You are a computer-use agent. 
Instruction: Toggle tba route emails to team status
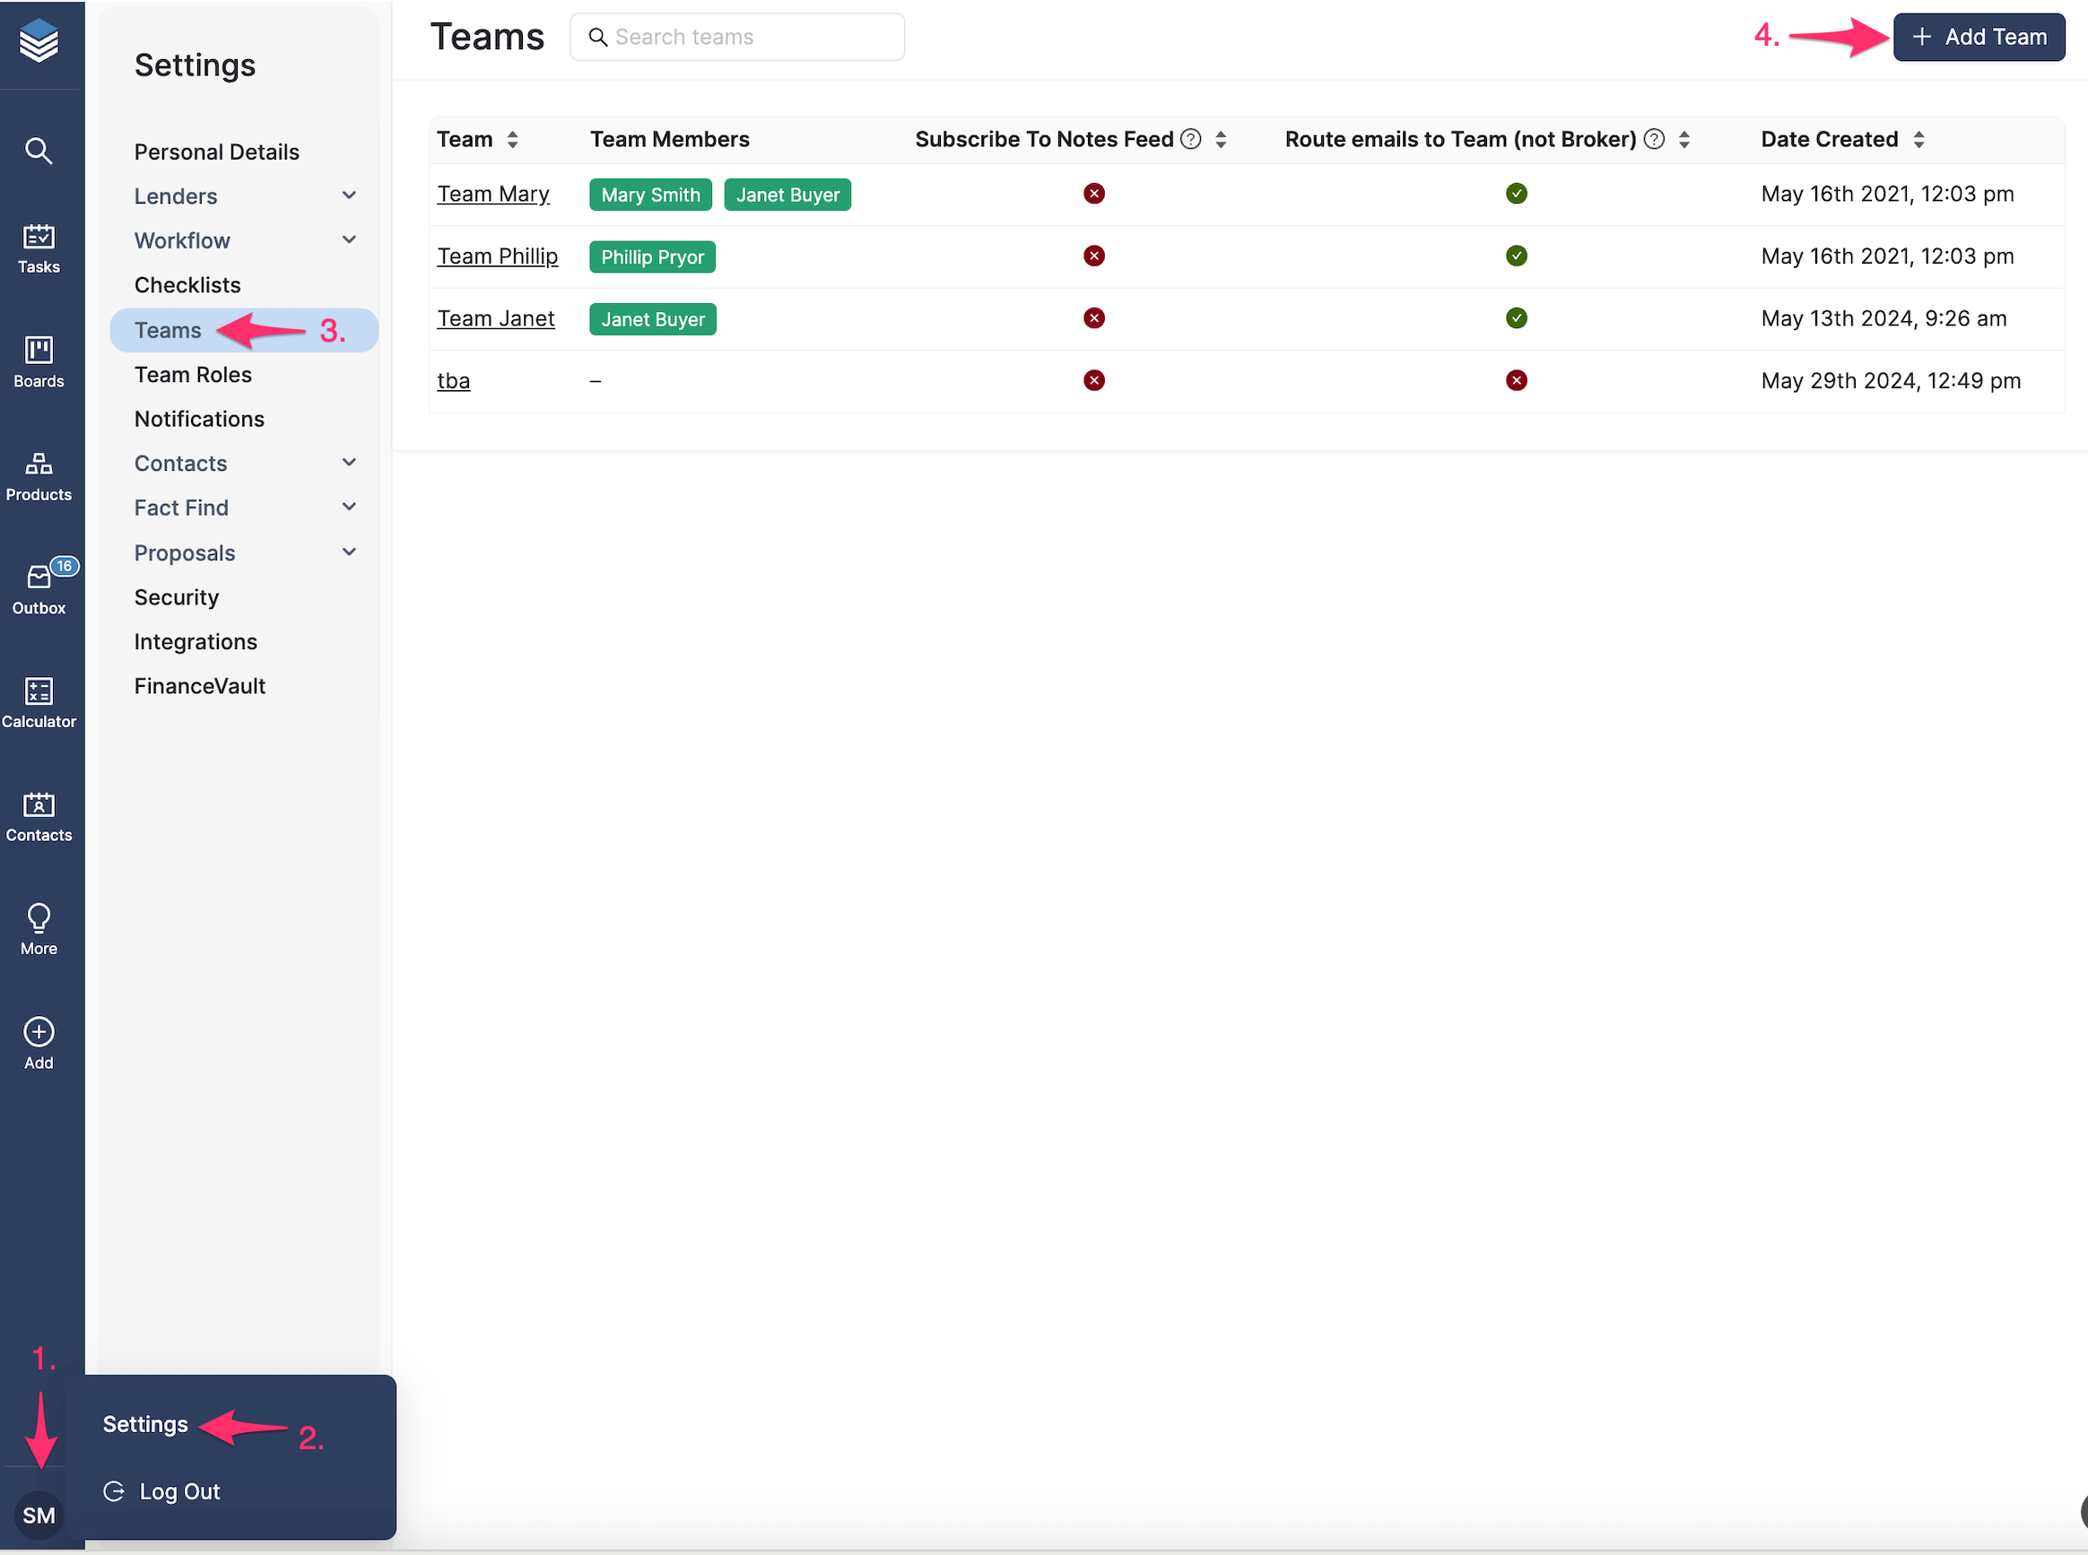pos(1516,380)
